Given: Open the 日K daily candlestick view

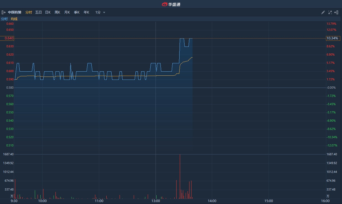Looking at the screenshot, I should 48,12.
